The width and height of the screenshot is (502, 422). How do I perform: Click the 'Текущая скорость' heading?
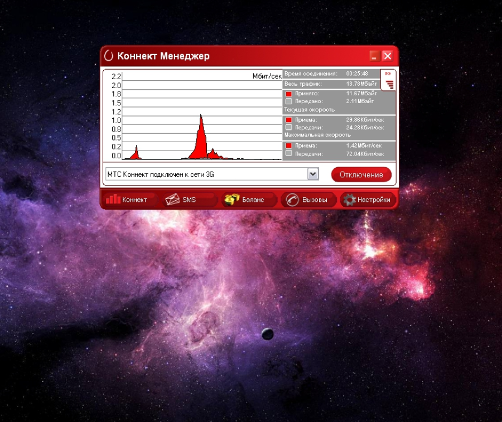tap(309, 110)
